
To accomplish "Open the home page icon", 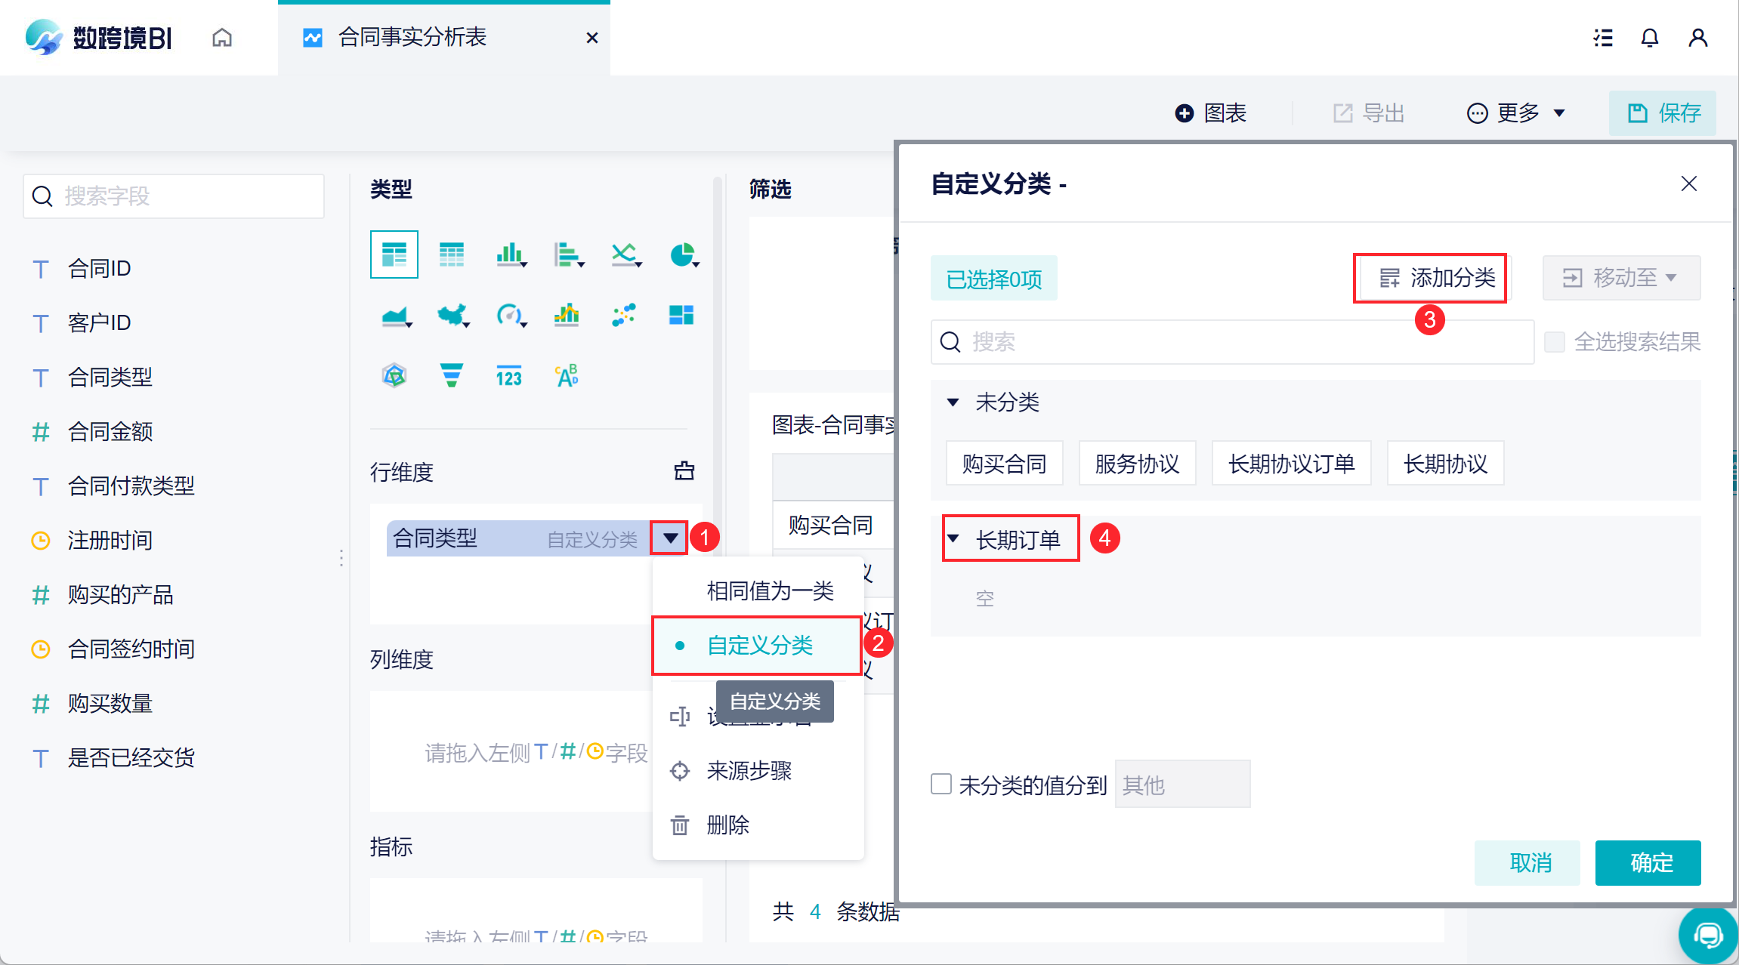I will (222, 38).
